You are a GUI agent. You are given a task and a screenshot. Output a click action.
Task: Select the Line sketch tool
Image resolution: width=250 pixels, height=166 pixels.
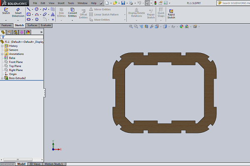29,10
